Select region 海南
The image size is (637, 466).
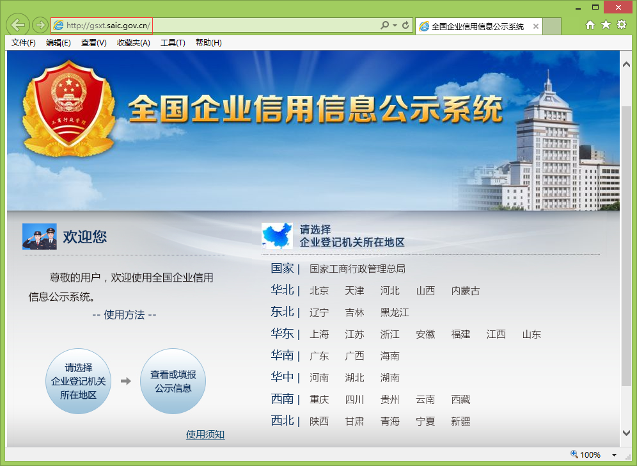389,356
